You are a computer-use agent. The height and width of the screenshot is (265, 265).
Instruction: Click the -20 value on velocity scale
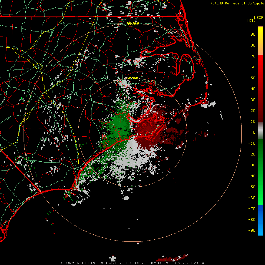tap(252, 154)
